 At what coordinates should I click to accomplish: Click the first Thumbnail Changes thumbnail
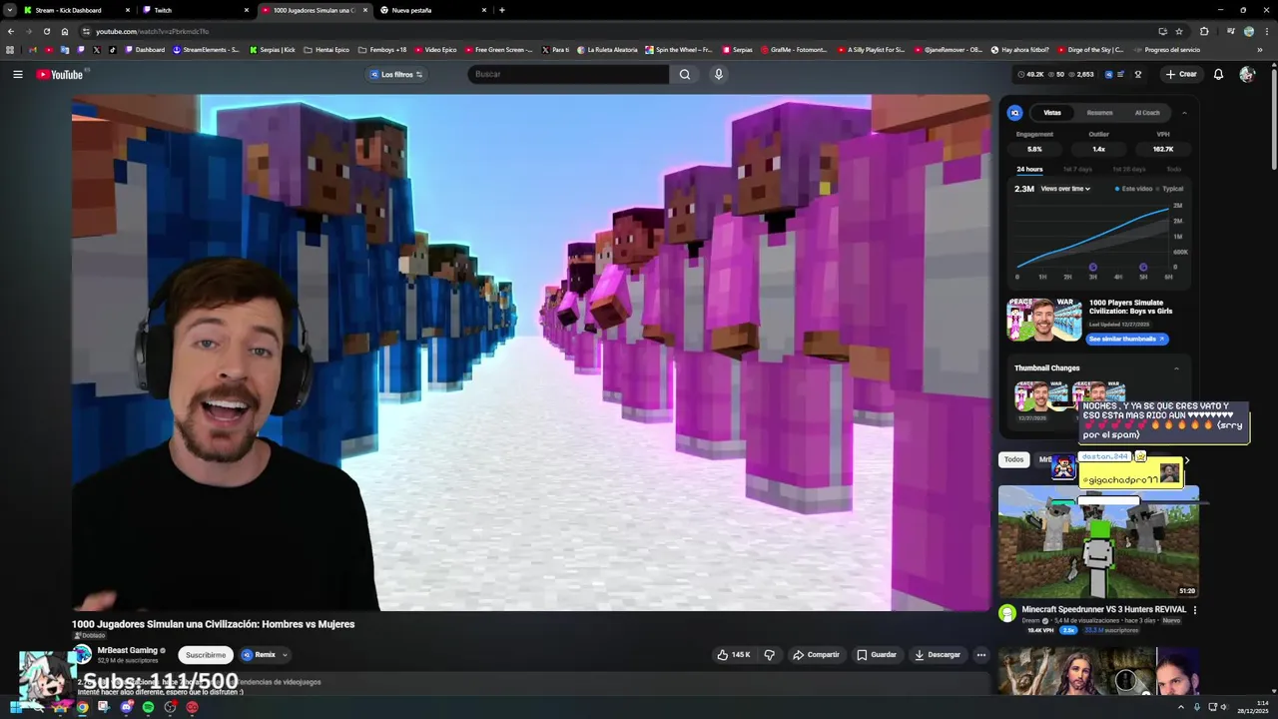pos(1041,395)
